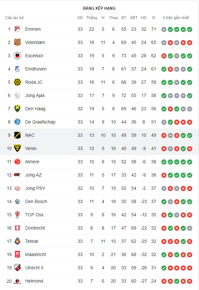This screenshot has height=290, width=199.
Task: Click the Jong PSV club logo
Action: [x=17, y=188]
